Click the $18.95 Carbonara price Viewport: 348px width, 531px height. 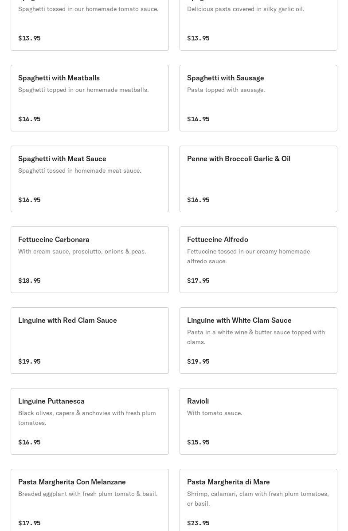[x=29, y=281]
